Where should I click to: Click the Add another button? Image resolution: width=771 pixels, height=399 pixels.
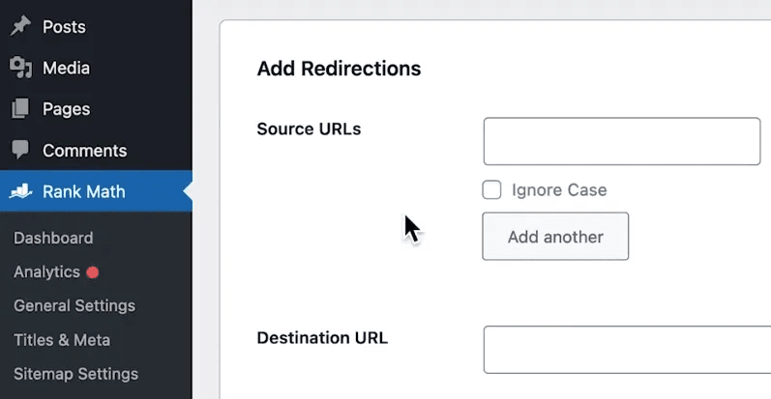[x=555, y=237]
